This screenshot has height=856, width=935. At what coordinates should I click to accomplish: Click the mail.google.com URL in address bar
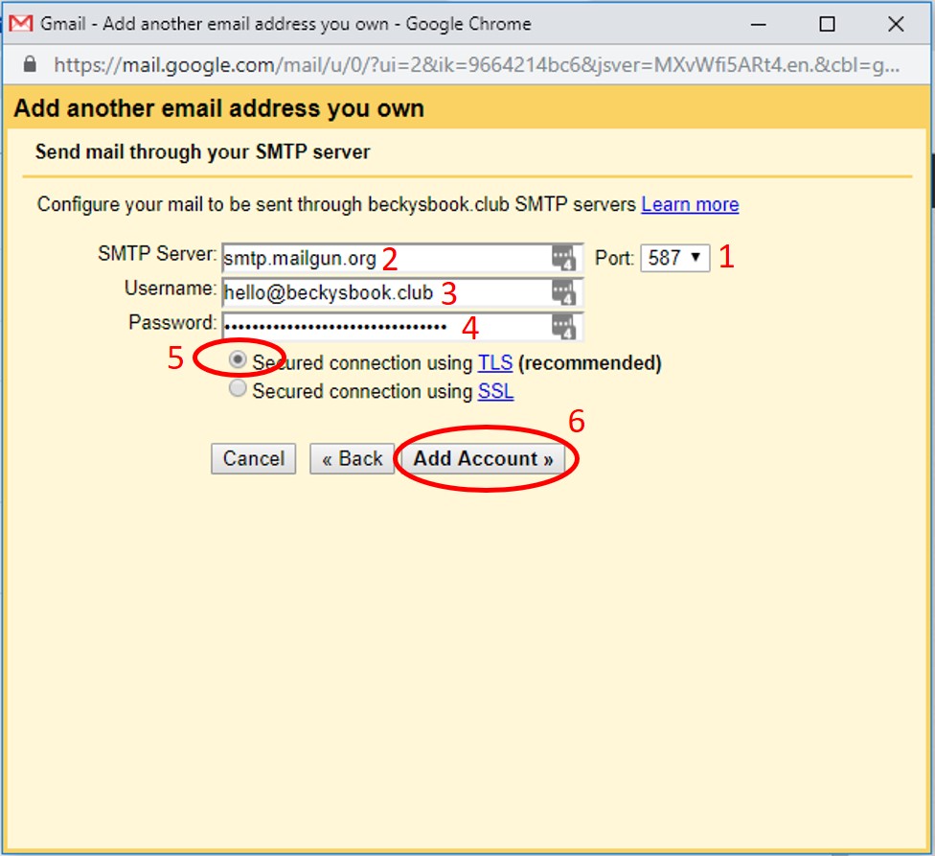[x=476, y=64]
